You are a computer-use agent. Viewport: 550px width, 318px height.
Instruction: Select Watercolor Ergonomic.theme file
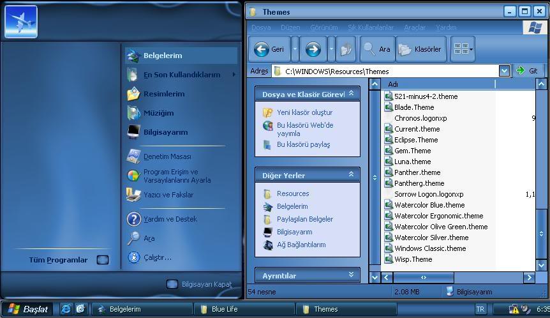click(x=434, y=216)
